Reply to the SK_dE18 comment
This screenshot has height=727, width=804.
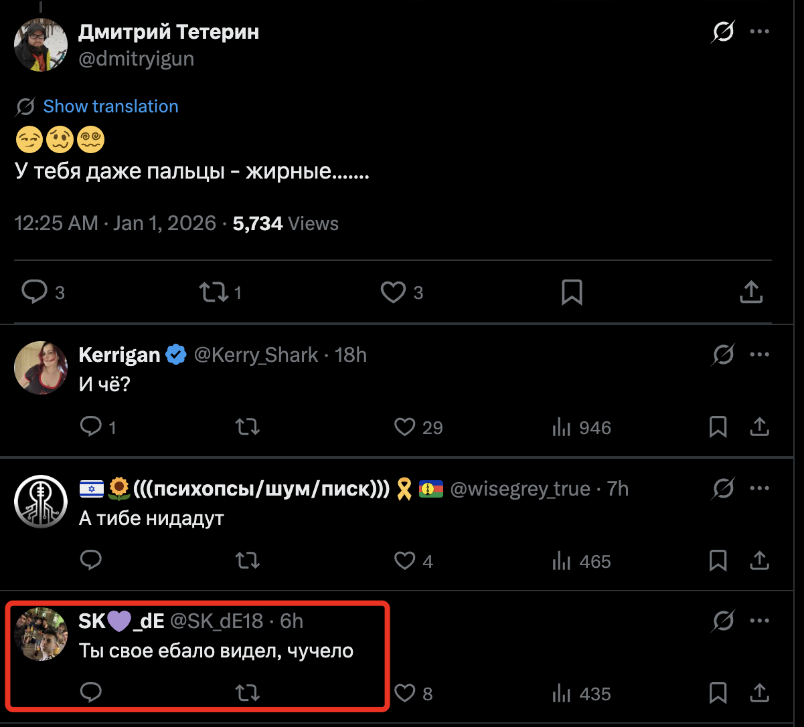pyautogui.click(x=90, y=693)
